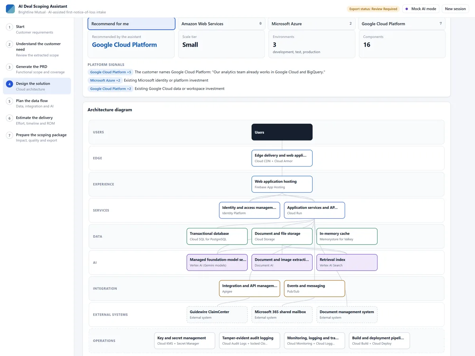Image resolution: width=475 pixels, height=356 pixels.
Task: Click the INTEGRATION lane label
Action: 105,289
